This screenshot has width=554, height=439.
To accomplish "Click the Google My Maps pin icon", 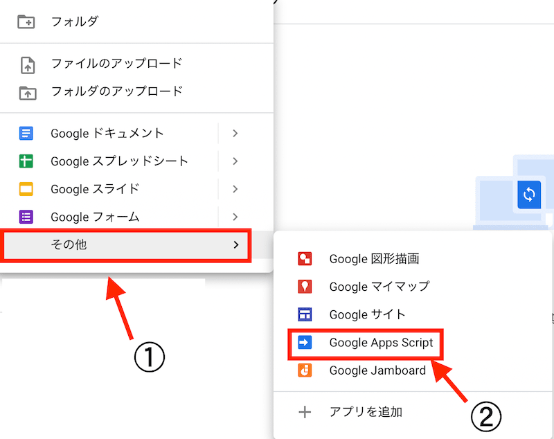I will 305,287.
